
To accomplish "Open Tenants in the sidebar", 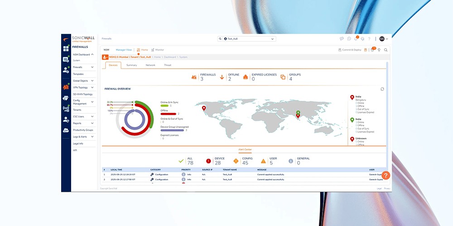I will pos(77,110).
